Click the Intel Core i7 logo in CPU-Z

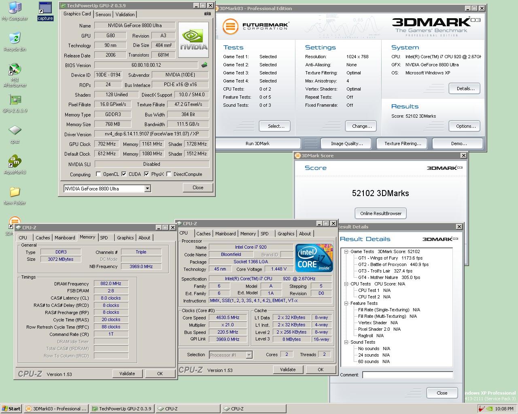click(x=314, y=258)
